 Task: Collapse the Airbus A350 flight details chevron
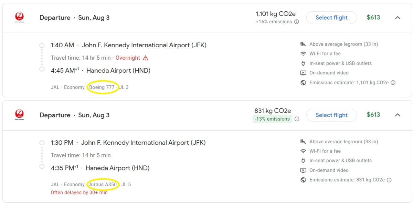click(x=398, y=115)
